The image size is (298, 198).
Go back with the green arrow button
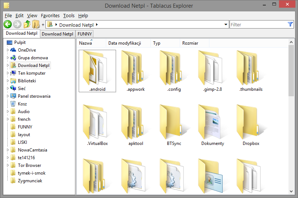click(8, 24)
